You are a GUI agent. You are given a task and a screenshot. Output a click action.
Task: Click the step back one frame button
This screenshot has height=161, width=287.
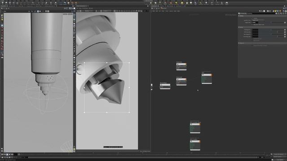[x=5, y=154]
